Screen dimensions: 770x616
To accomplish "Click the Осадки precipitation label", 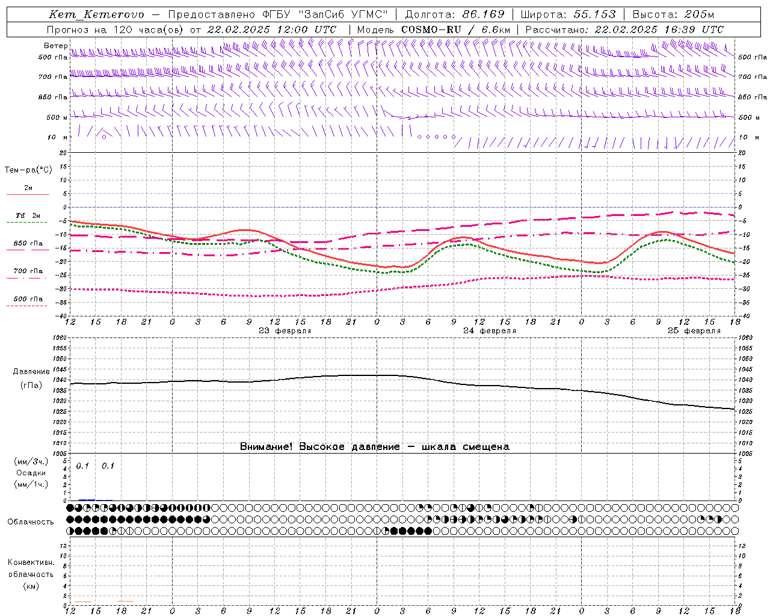I will pos(31,473).
